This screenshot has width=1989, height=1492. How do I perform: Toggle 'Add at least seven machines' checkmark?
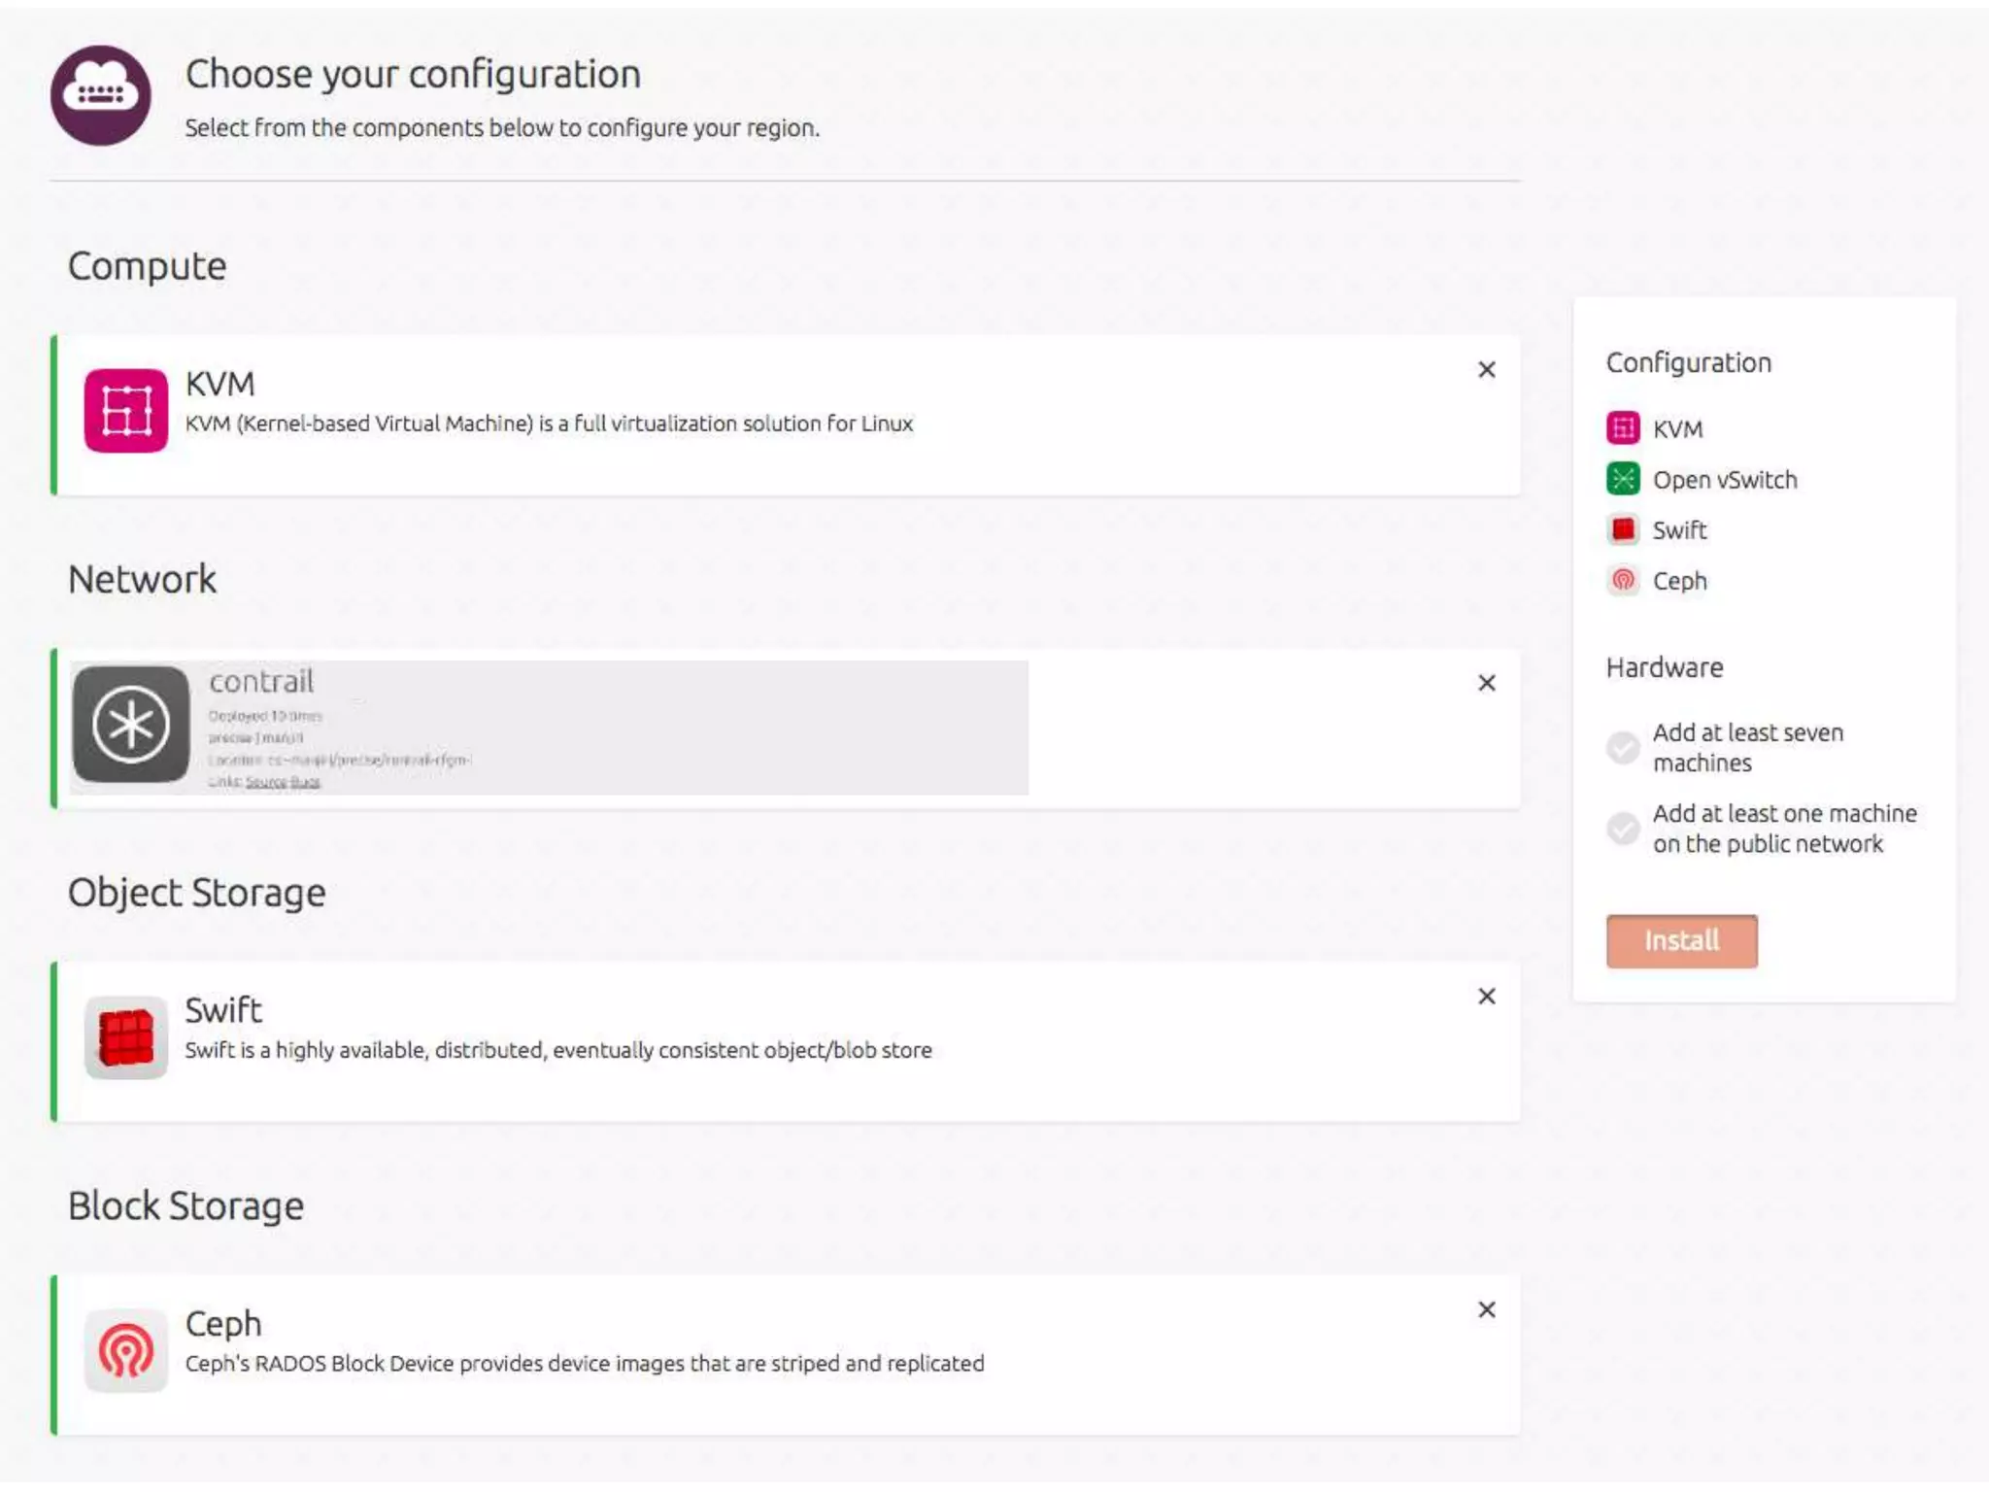(1622, 747)
